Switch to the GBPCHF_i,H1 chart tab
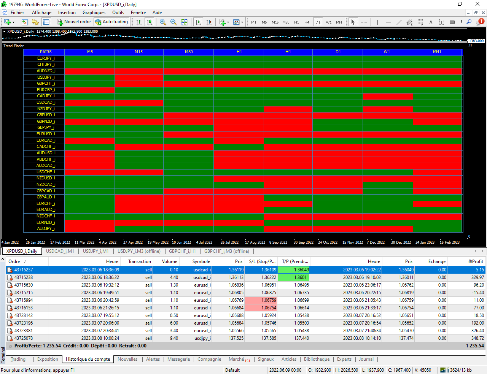 pyautogui.click(x=182, y=251)
